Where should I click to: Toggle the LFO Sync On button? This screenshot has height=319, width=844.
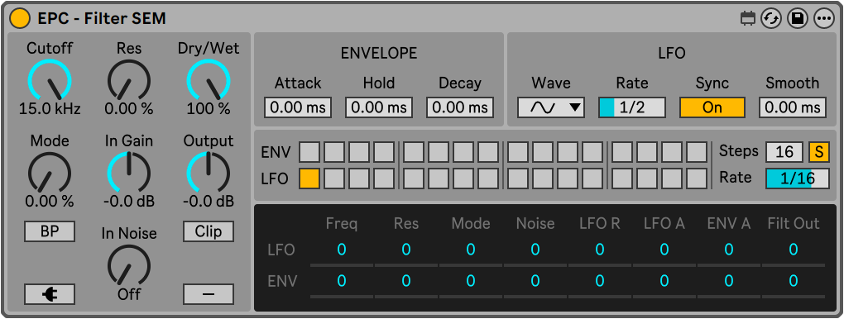pos(712,107)
